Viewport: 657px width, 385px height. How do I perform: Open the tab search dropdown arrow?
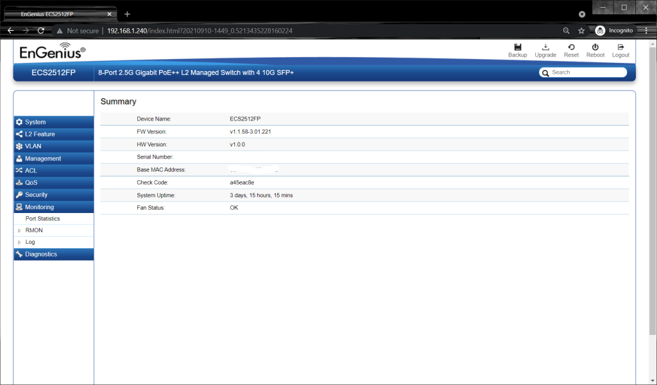(582, 14)
